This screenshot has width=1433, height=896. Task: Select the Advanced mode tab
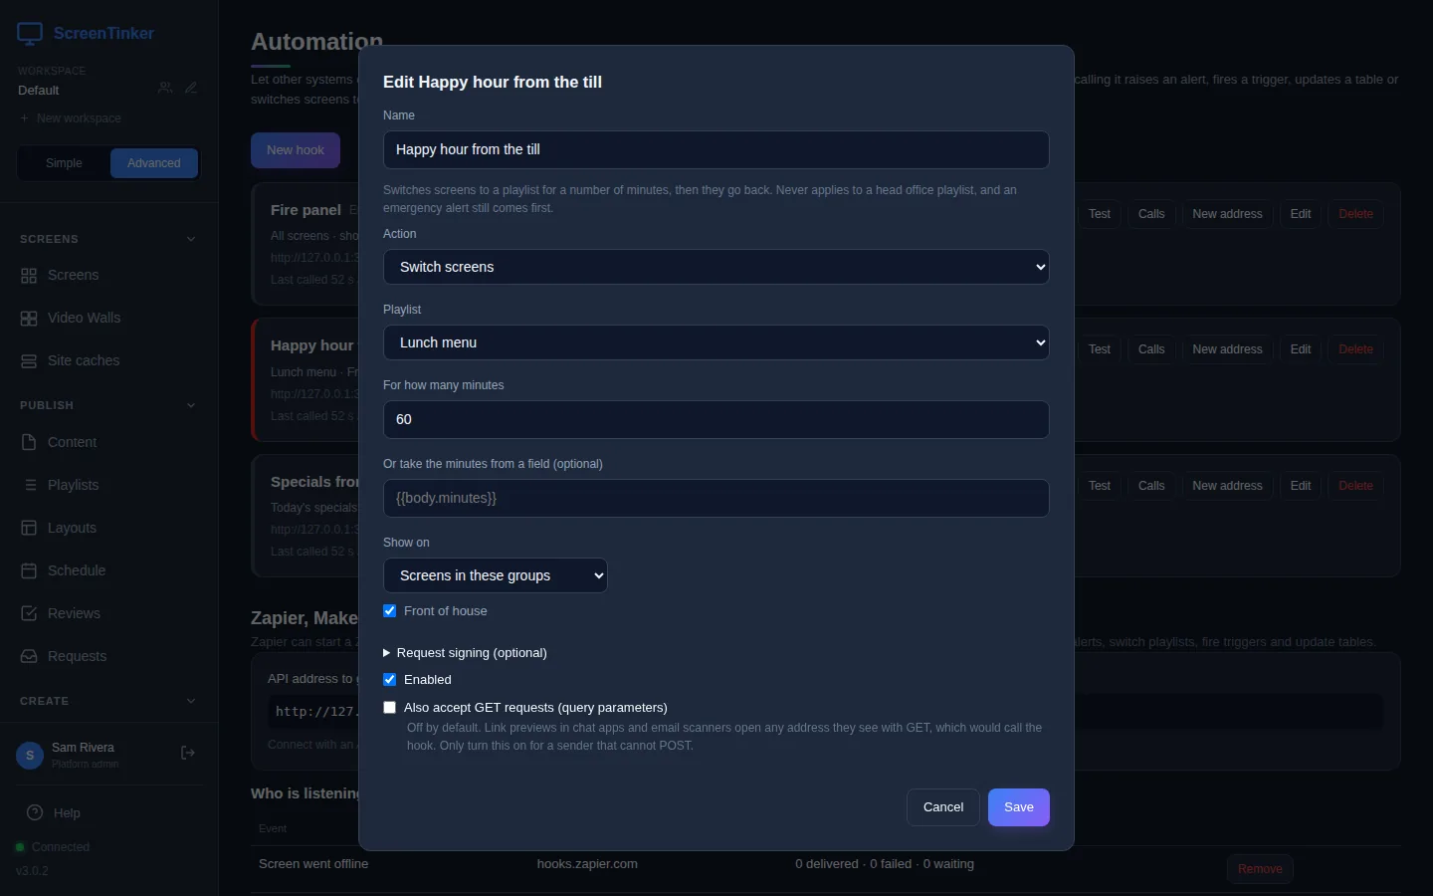click(154, 163)
